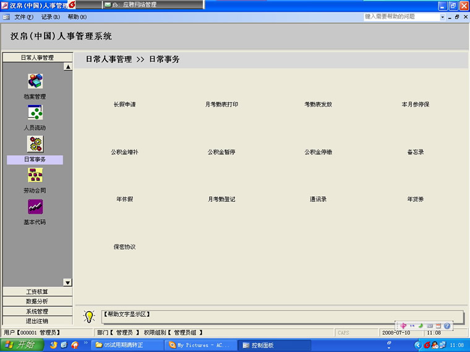Click 退出注销 to log out
Screen dimensions: 470x352
tap(38, 321)
